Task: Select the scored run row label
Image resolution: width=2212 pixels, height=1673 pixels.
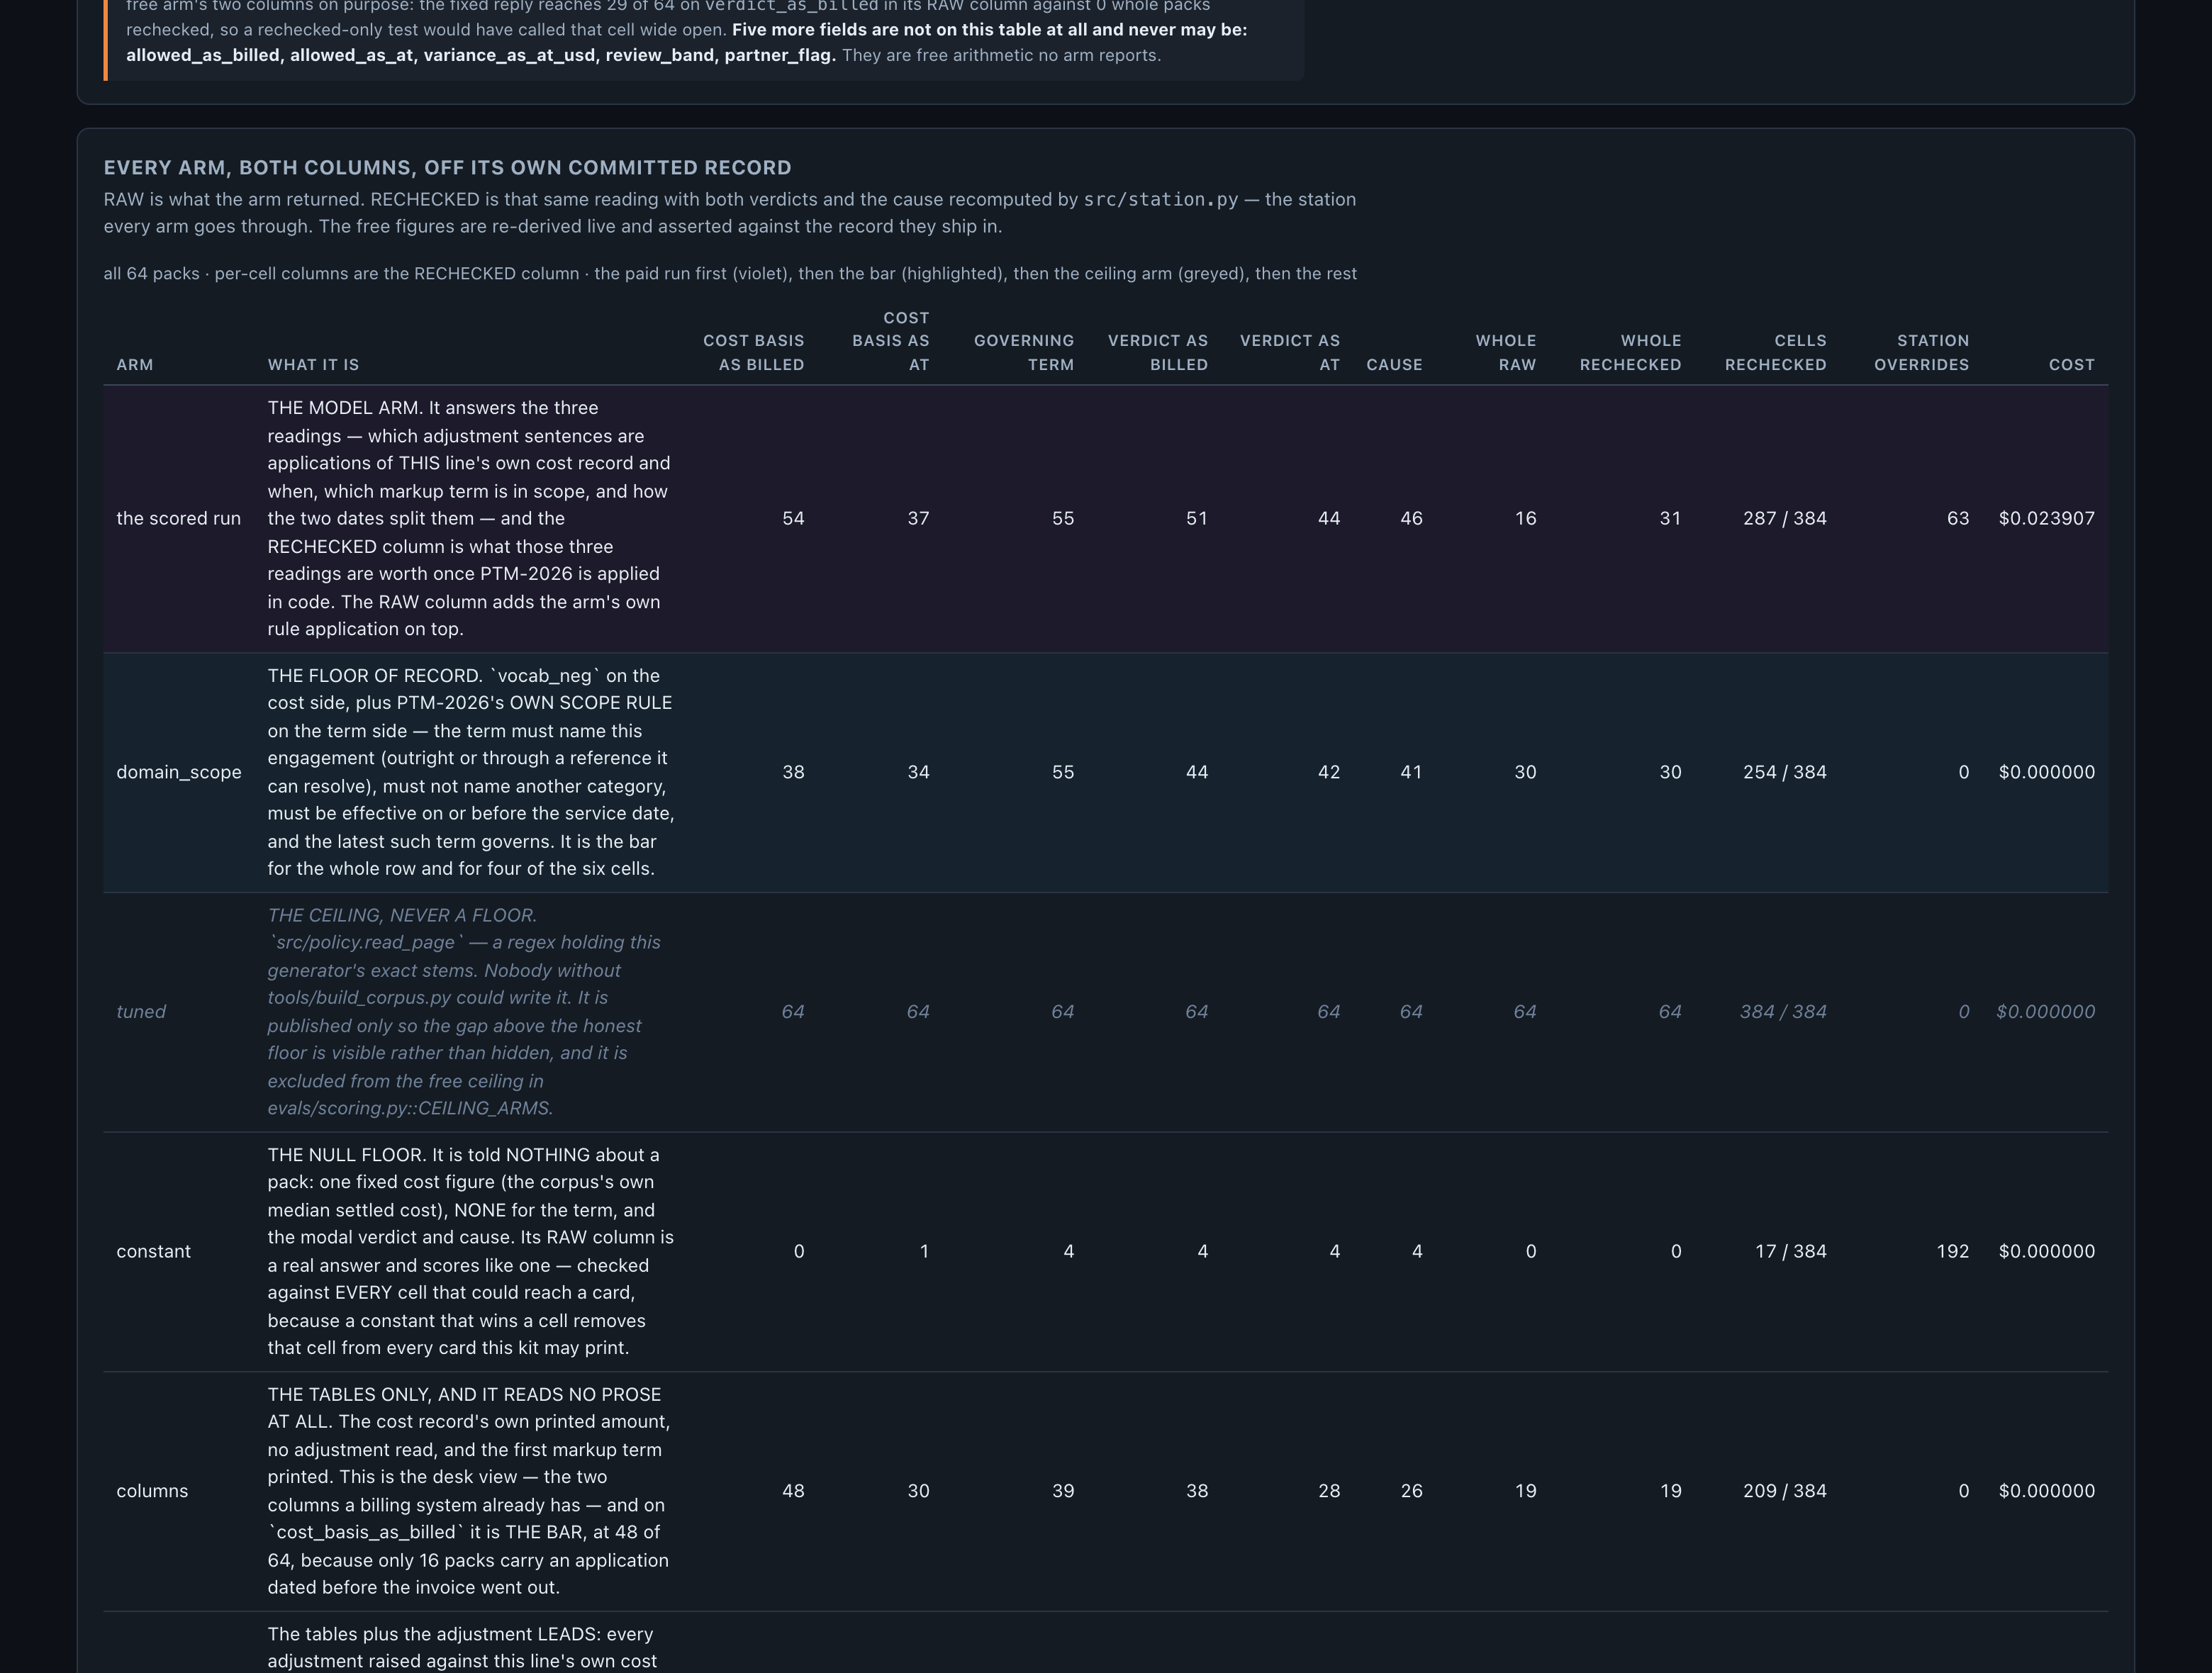Action: click(178, 518)
